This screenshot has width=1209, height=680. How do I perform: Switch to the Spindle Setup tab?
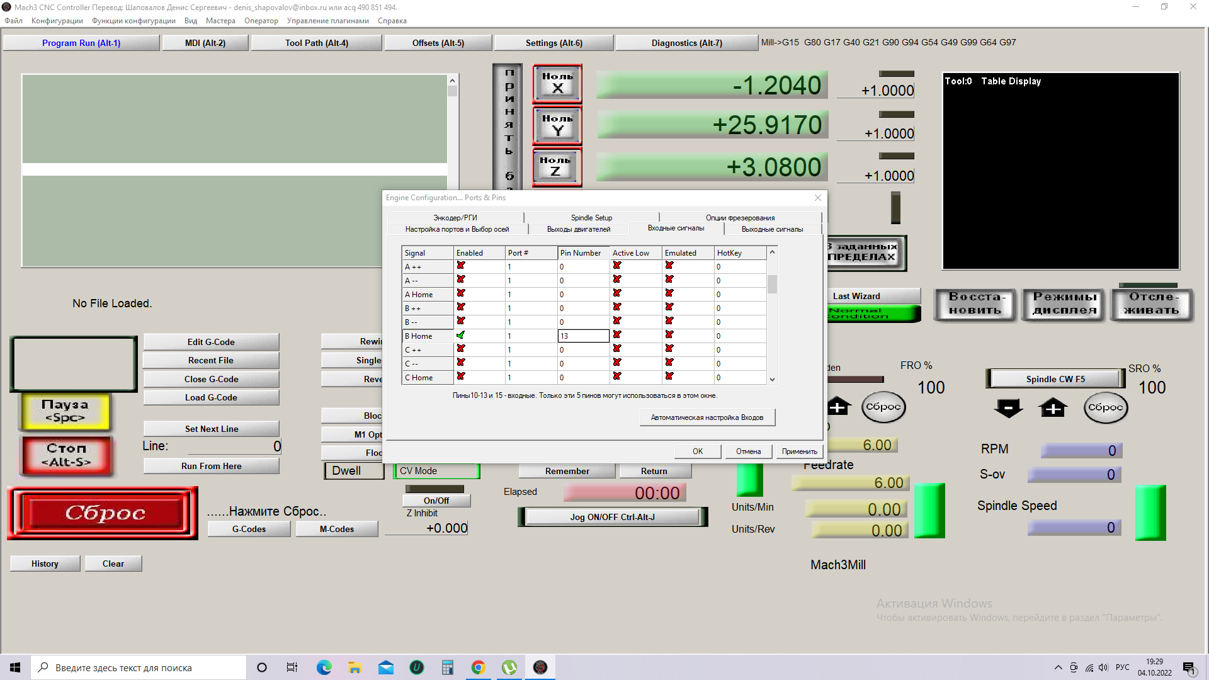[x=591, y=218]
